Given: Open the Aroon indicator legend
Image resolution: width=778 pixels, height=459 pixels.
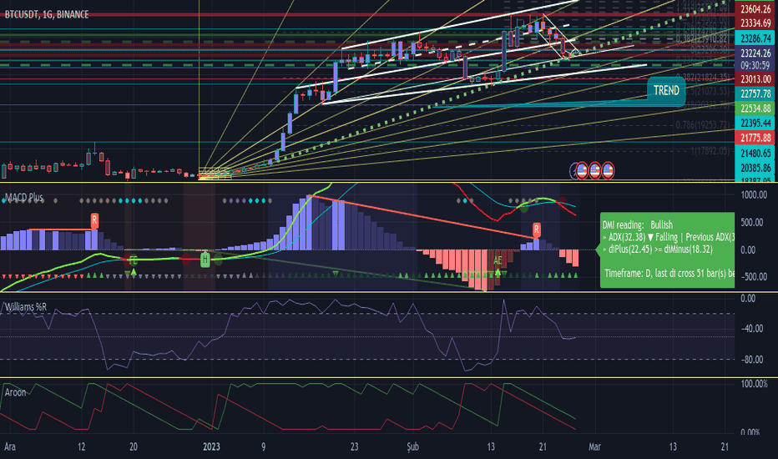Looking at the screenshot, I should [15, 392].
